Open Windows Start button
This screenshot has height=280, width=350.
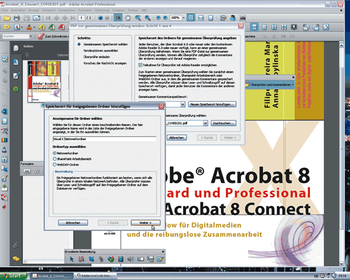[13, 276]
